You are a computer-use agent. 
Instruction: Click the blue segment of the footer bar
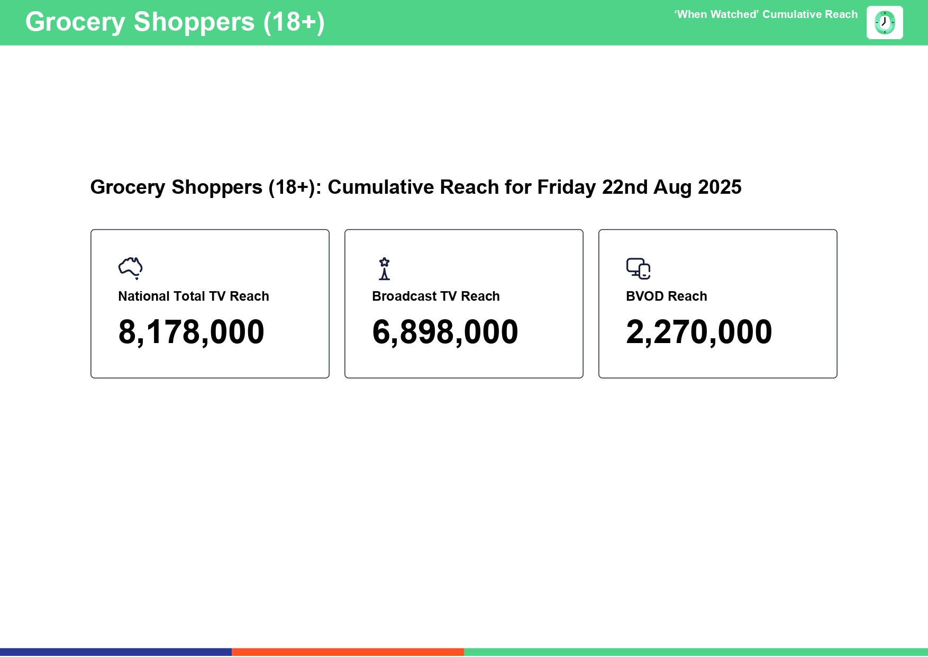pos(116,652)
